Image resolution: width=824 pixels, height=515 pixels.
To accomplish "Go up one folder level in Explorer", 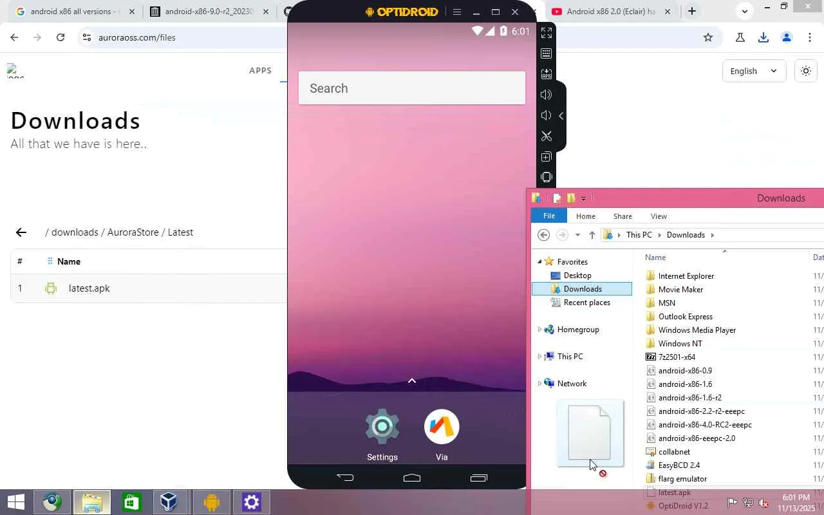I will click(x=592, y=235).
